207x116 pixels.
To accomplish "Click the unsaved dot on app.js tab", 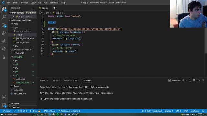I will point(54,8).
